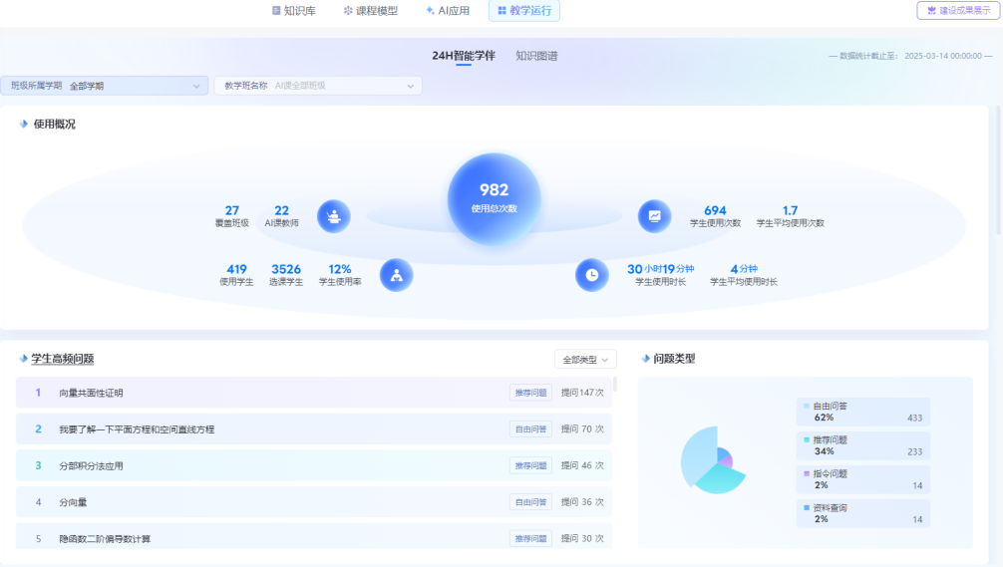This screenshot has width=1003, height=567.
Task: Click the 4分钟 学生平均使用时长 statistic
Action: [744, 275]
